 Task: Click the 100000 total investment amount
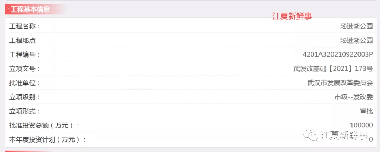(361, 125)
